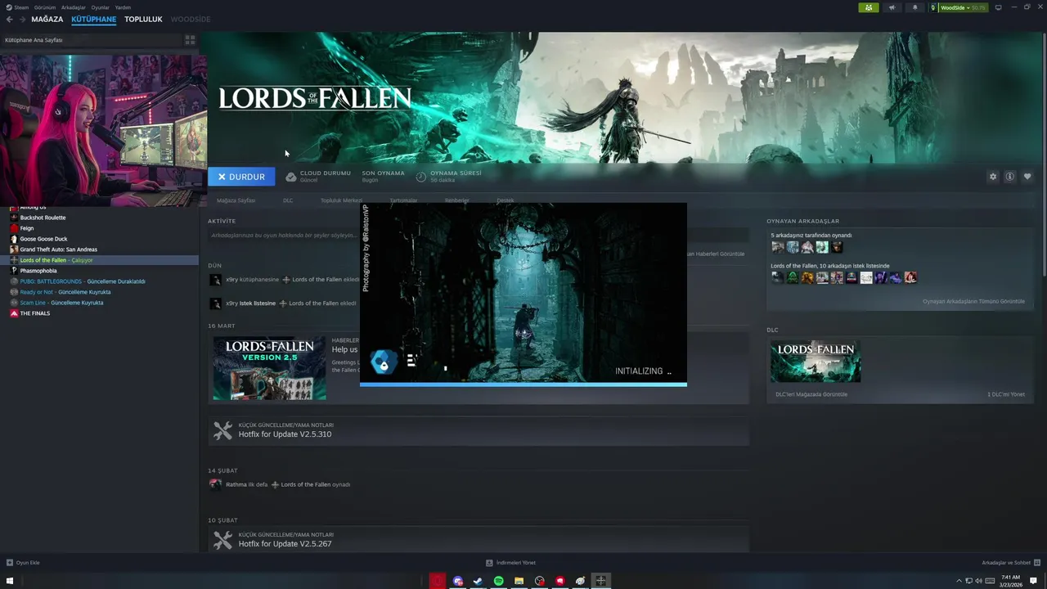Open the Görünüm menu
The width and height of the screenshot is (1047, 589).
click(45, 7)
